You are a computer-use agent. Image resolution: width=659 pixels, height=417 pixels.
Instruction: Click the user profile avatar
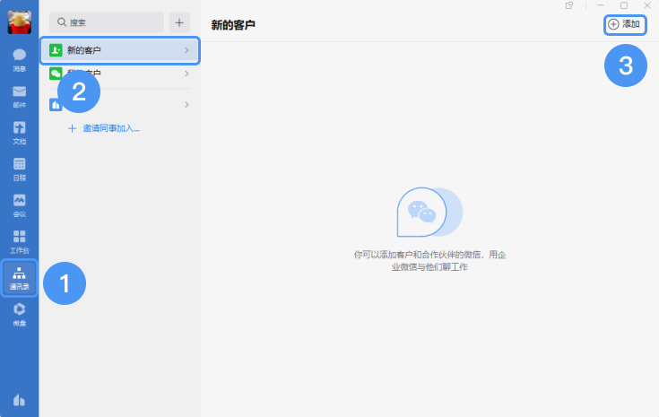tap(19, 22)
